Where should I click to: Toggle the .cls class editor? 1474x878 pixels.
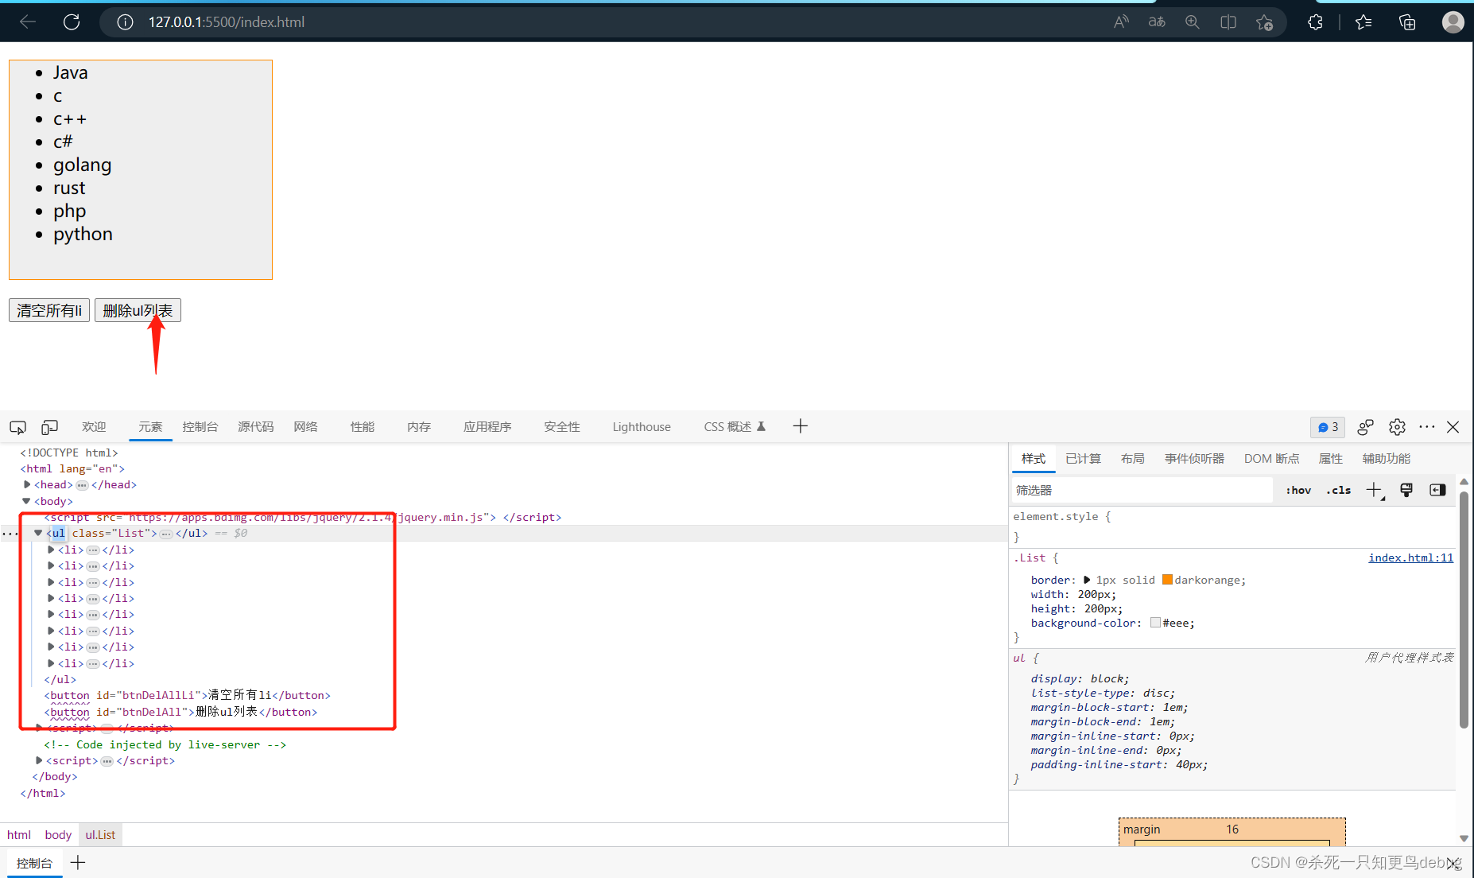(x=1339, y=491)
